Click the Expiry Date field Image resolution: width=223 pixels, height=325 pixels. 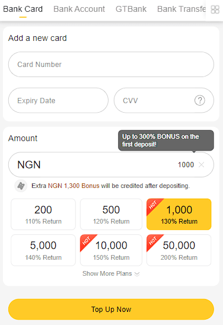[58, 101]
